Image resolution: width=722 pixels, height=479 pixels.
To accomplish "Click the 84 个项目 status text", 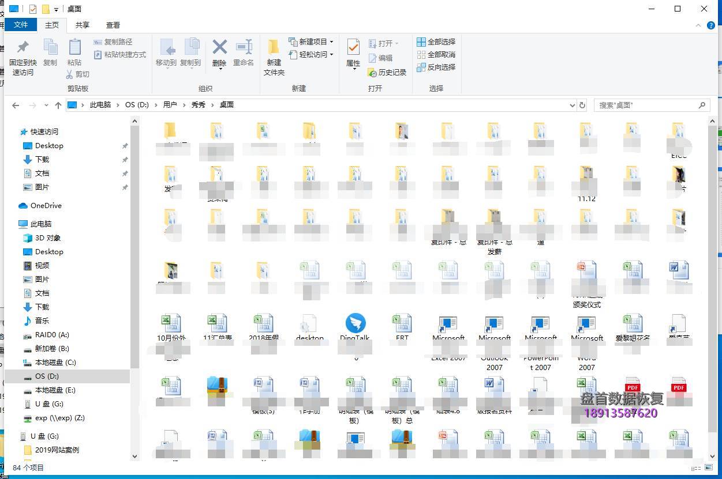I will click(28, 468).
